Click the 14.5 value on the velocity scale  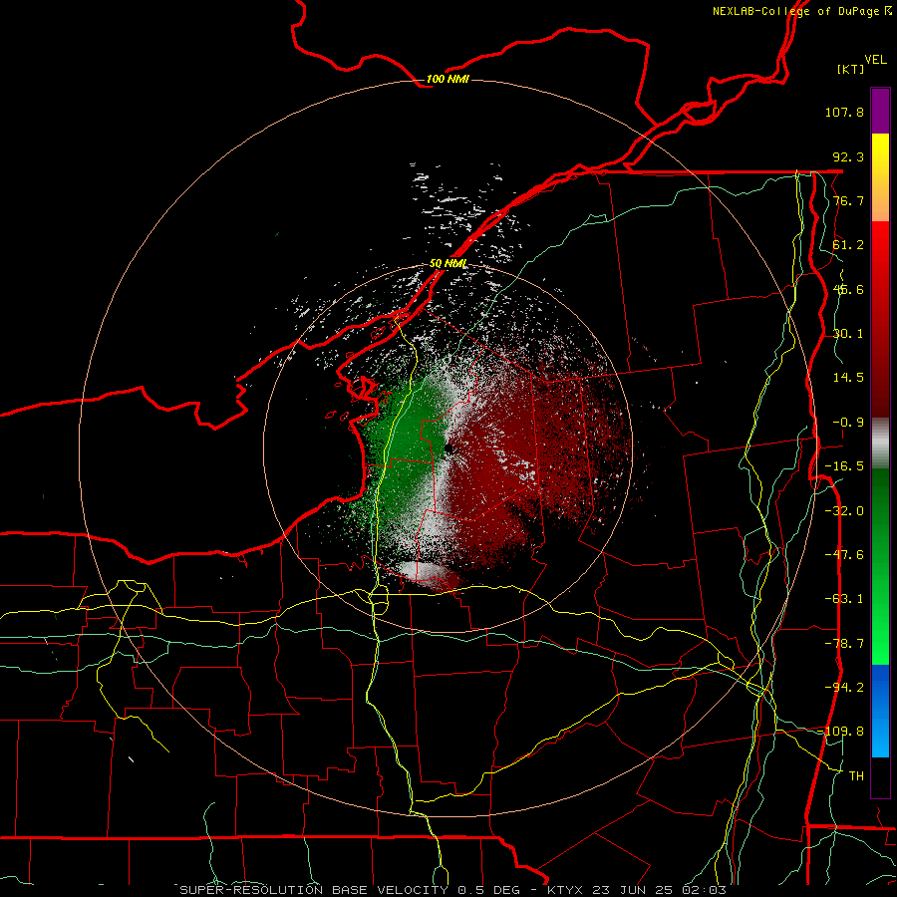(x=848, y=378)
